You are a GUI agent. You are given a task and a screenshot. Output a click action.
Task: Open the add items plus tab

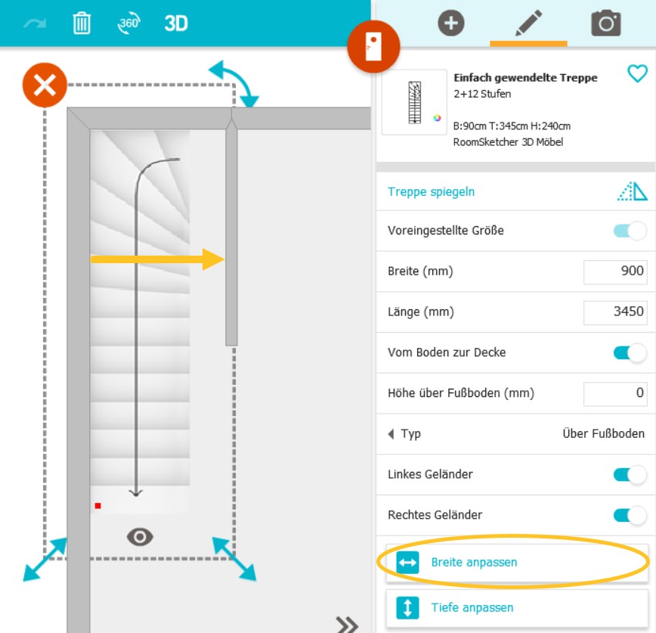click(451, 23)
